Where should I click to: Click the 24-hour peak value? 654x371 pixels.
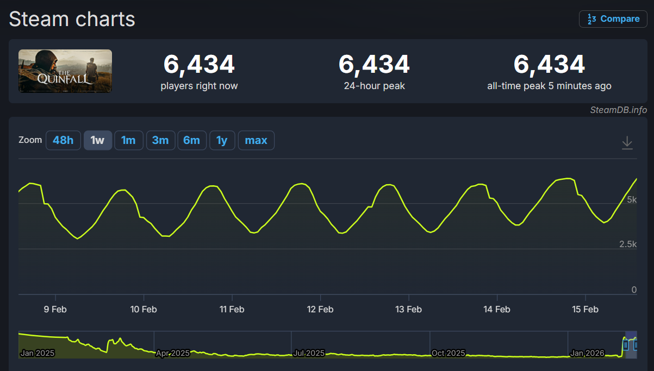click(374, 65)
